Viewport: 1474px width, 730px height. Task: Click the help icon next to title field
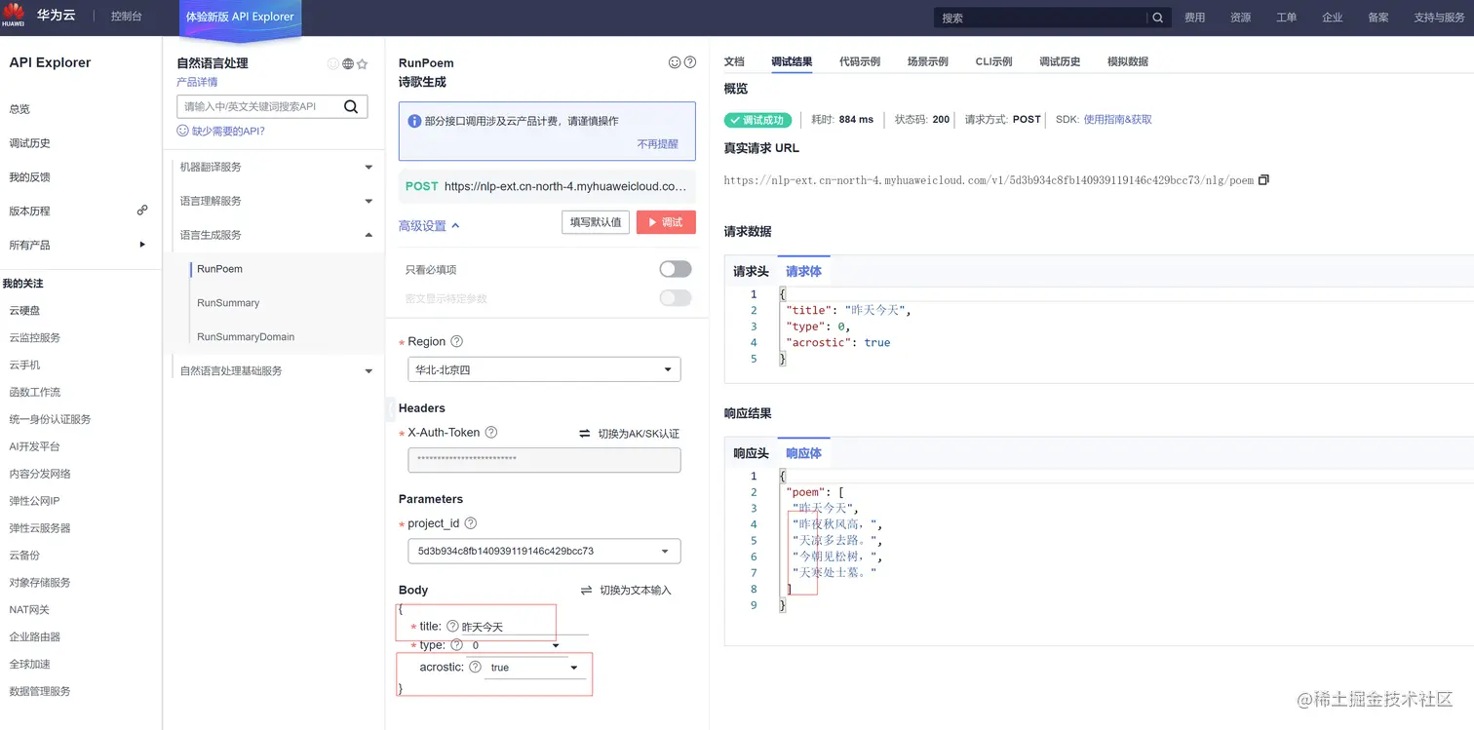452,626
